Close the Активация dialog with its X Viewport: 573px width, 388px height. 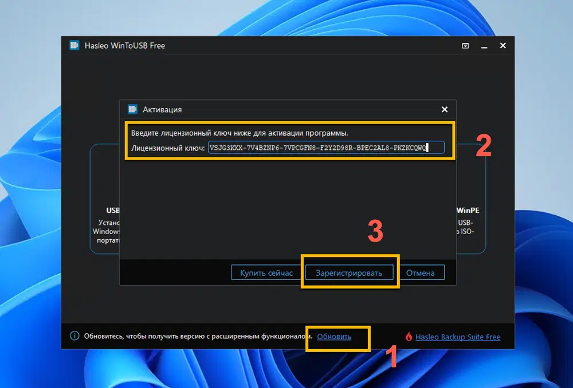point(444,109)
